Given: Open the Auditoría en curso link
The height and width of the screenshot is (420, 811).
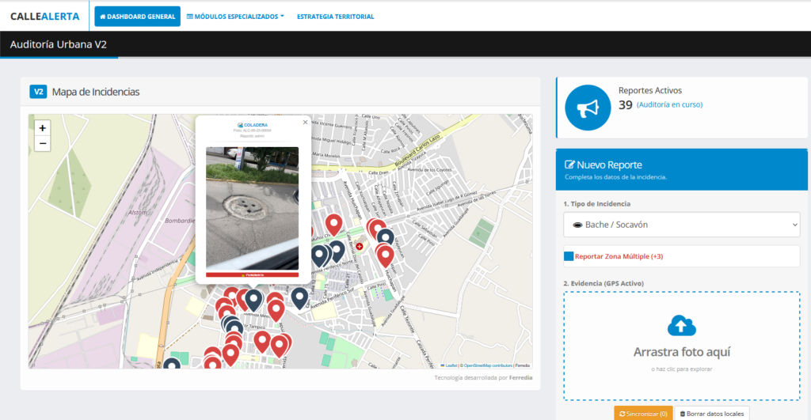Looking at the screenshot, I should 669,104.
